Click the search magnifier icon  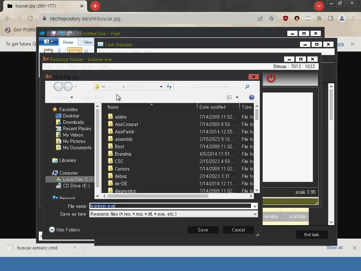tap(247, 87)
